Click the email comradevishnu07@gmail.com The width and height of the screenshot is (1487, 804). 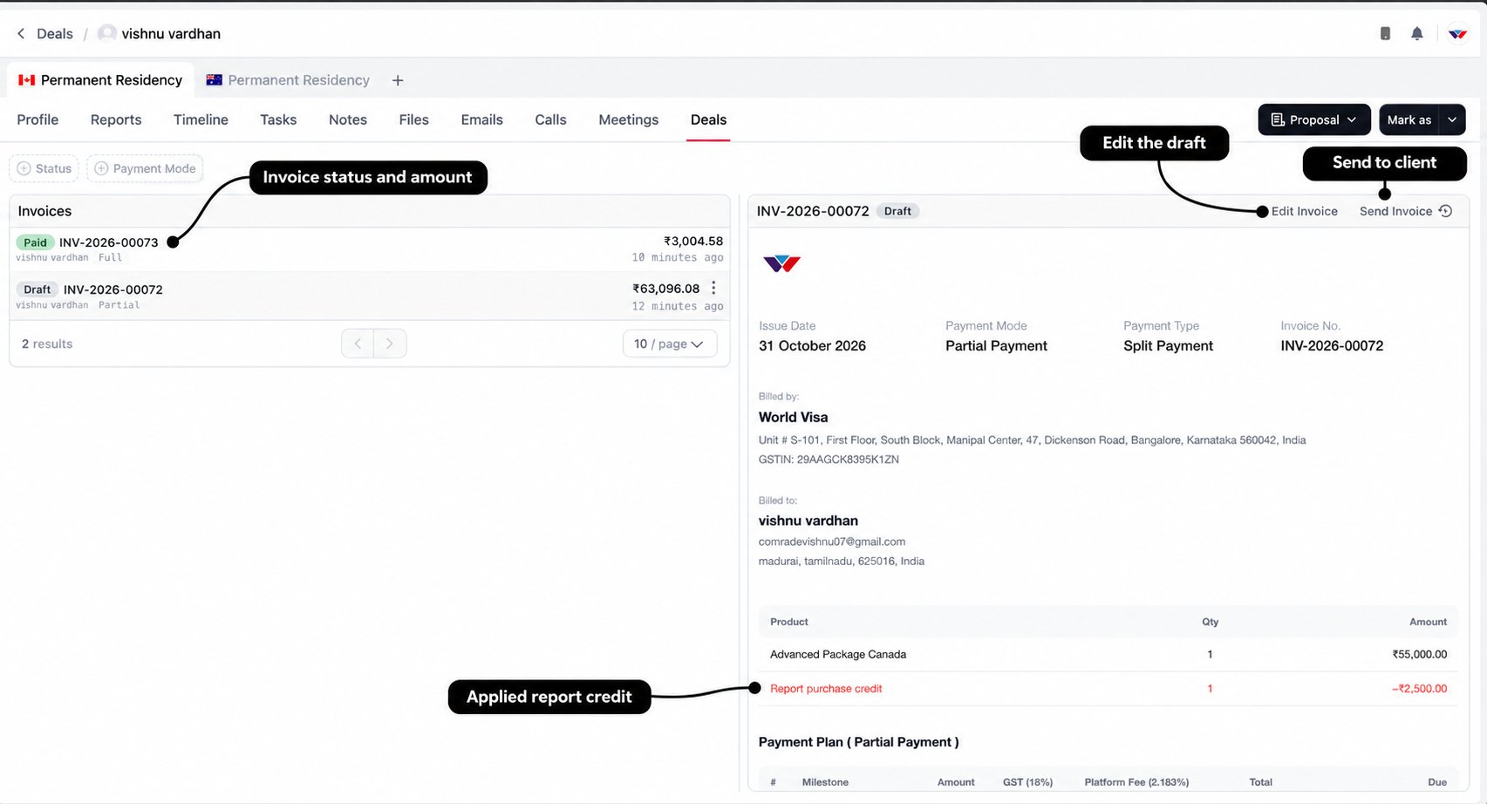coord(832,542)
